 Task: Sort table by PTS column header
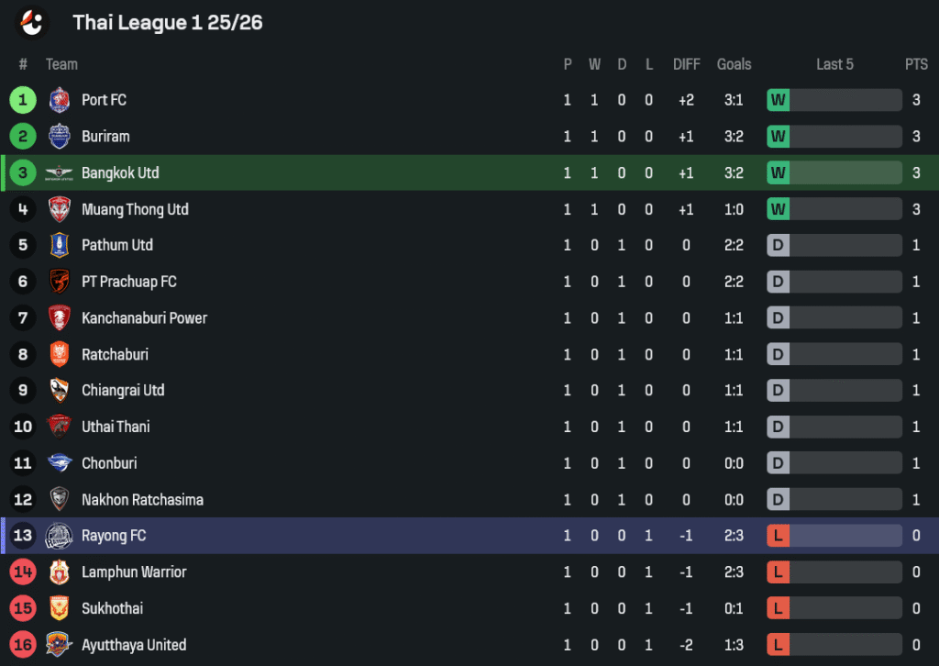[x=916, y=64]
